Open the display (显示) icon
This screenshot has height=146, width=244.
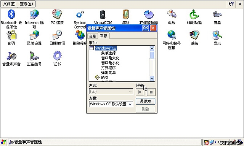click(x=217, y=35)
